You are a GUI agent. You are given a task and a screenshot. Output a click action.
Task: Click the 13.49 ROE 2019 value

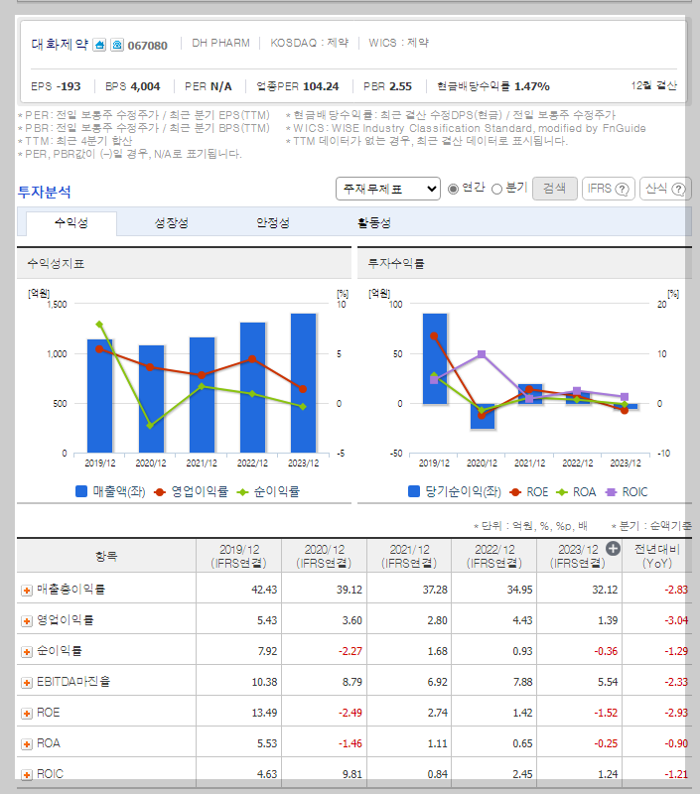pyautogui.click(x=264, y=713)
